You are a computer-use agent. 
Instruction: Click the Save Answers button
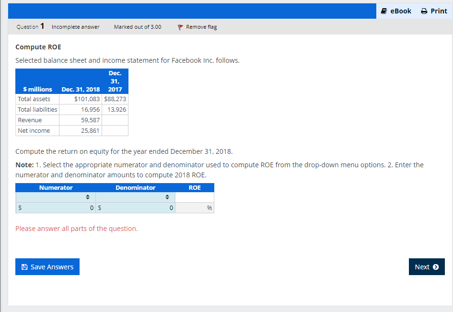click(47, 266)
